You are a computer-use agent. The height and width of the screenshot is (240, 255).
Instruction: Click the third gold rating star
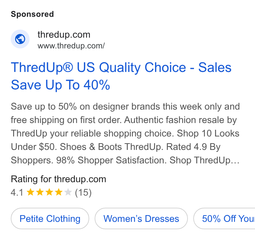[49, 192]
